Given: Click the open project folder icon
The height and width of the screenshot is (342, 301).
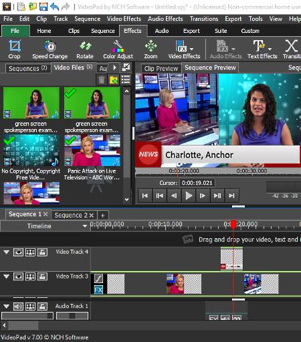Looking at the screenshot, I should click(33, 7).
